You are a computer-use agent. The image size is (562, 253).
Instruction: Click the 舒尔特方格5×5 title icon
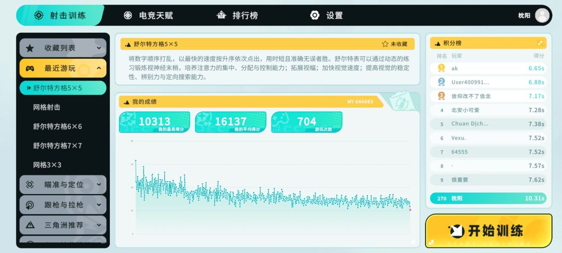coord(127,45)
